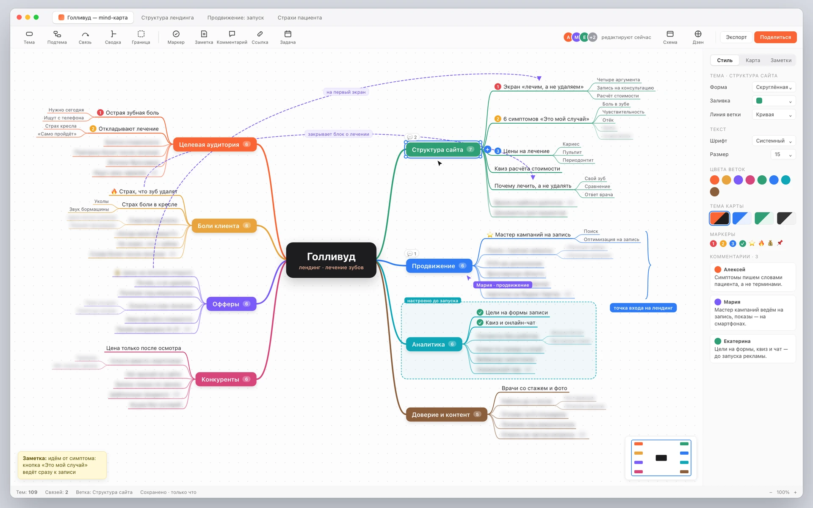Choose the Связь connection tool
Screen dimensions: 813x508
point(85,37)
